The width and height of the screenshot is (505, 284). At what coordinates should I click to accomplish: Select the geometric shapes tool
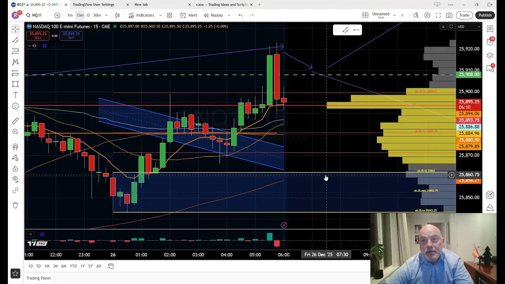click(15, 84)
